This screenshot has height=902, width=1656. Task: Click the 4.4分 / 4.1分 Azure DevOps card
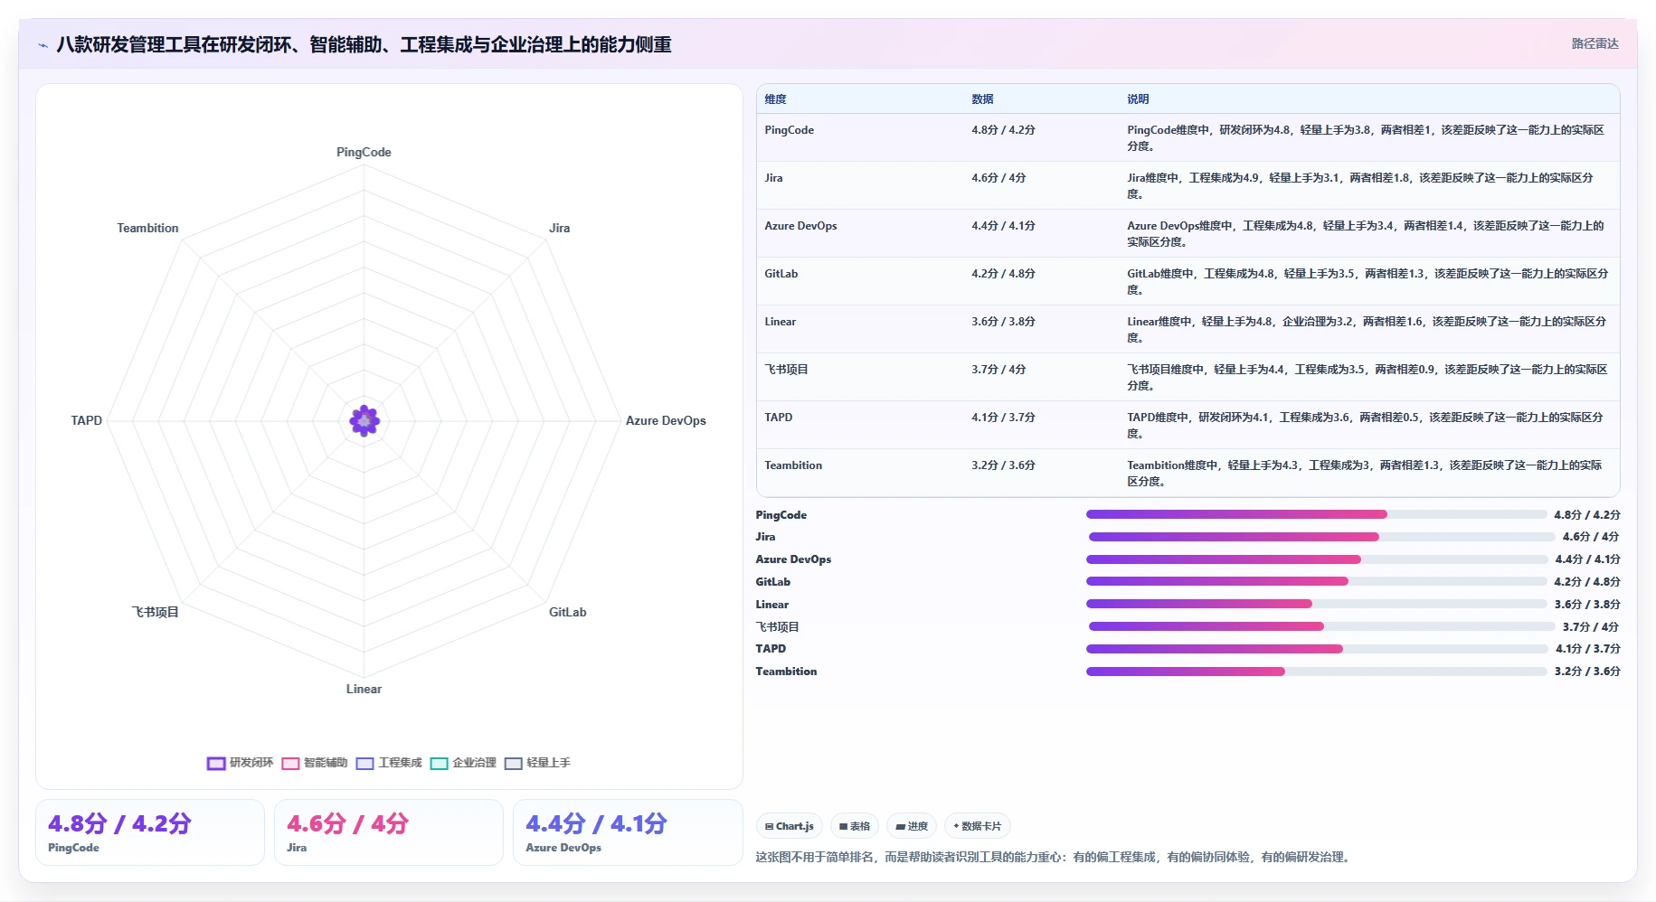[x=628, y=832]
